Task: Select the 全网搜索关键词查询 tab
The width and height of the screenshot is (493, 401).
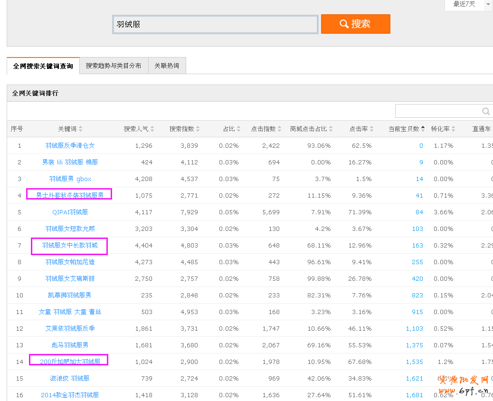Action: pos(43,66)
